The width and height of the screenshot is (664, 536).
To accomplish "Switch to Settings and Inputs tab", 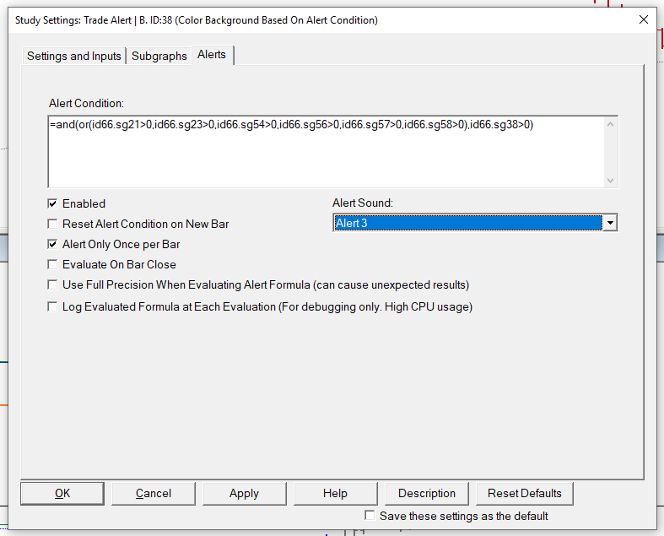I will [x=74, y=56].
